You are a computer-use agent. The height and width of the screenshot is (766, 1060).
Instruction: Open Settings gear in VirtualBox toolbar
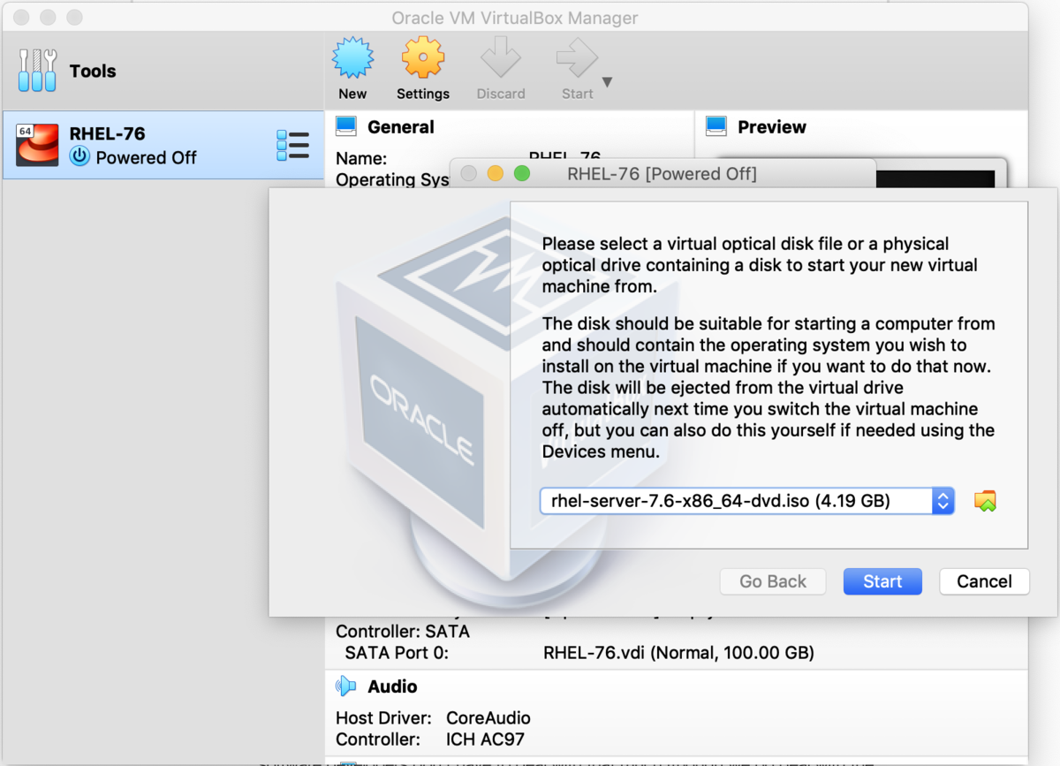click(x=423, y=58)
